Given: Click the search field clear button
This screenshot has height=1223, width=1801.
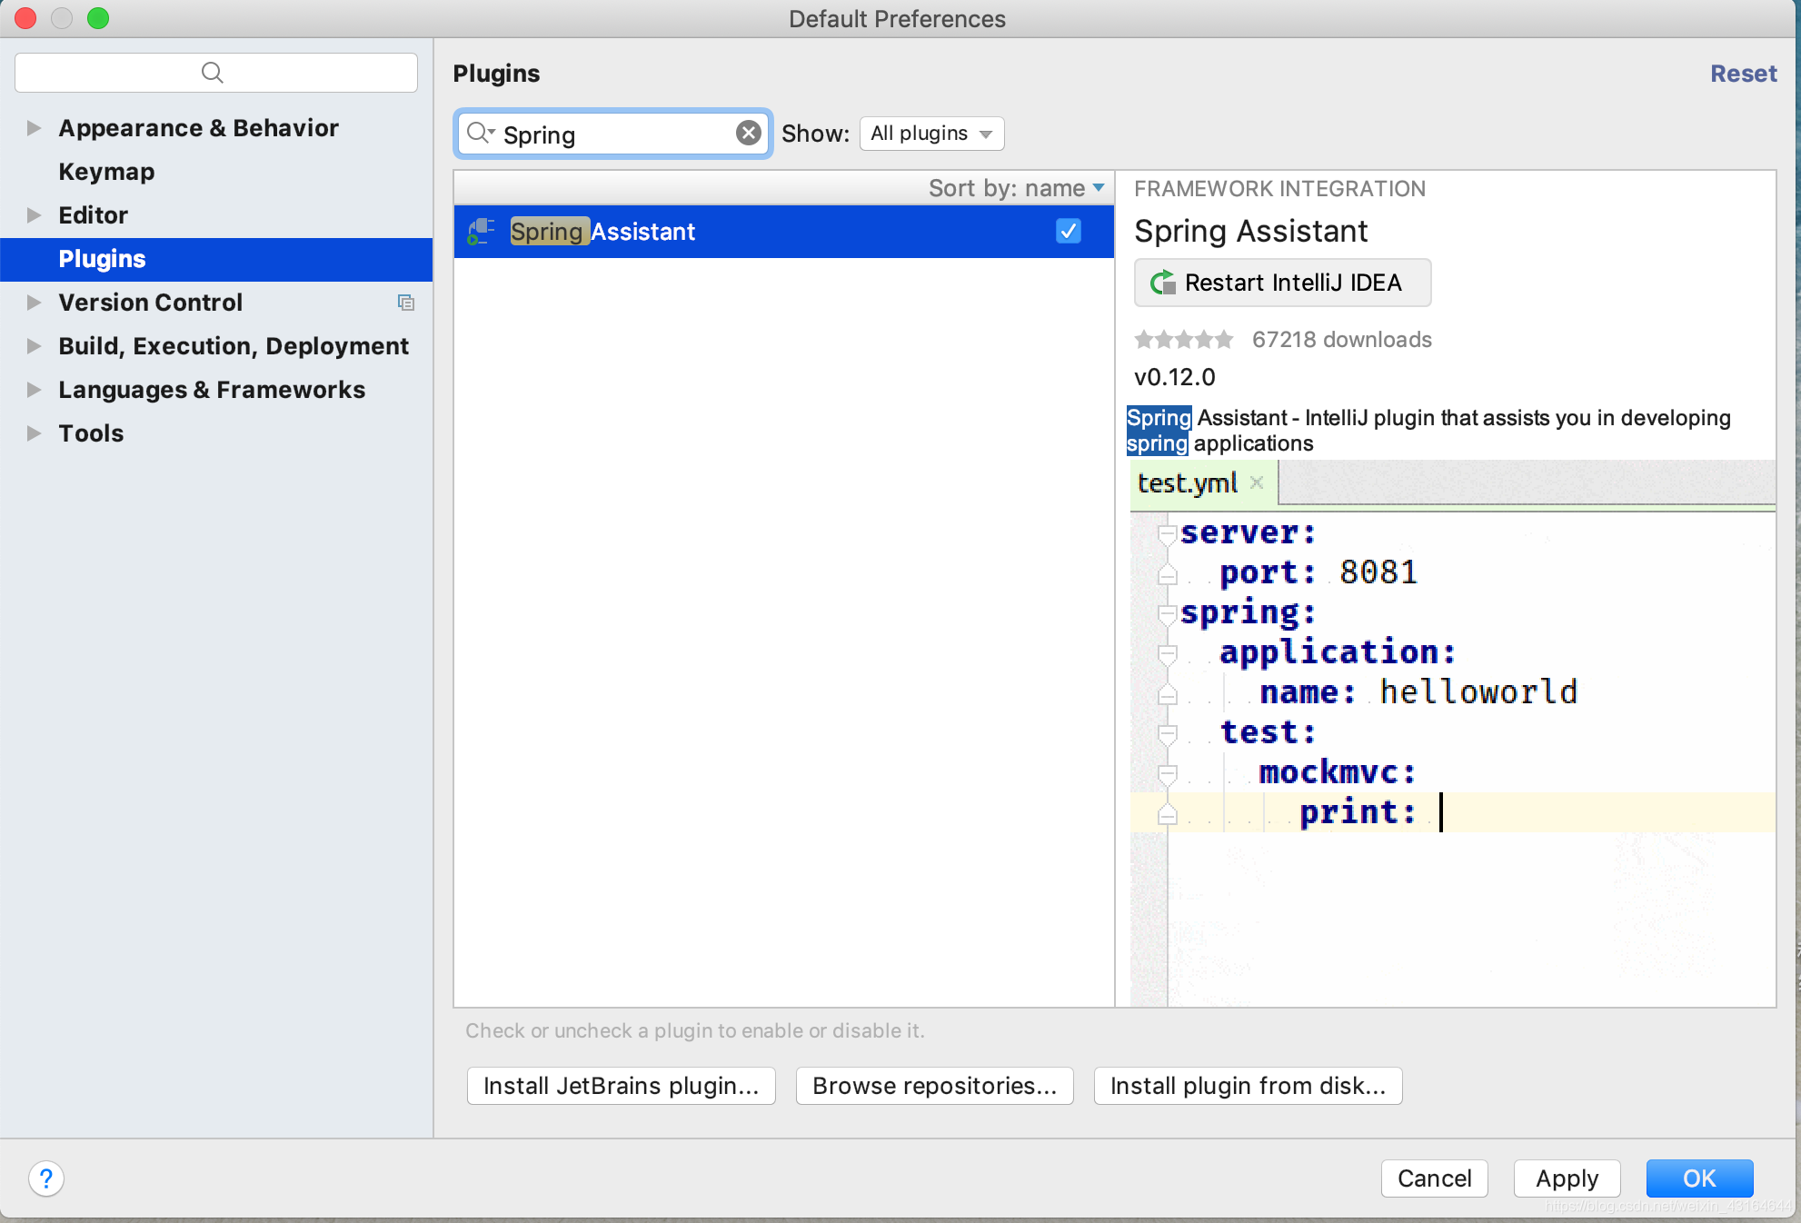Looking at the screenshot, I should [748, 133].
